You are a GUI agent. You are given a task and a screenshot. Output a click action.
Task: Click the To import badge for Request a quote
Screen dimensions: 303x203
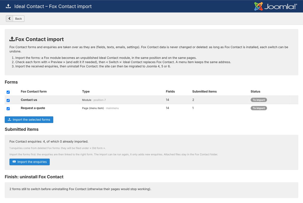pyautogui.click(x=259, y=108)
